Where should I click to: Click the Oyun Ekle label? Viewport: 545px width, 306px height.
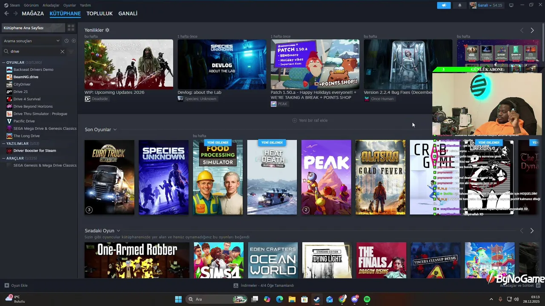point(19,286)
